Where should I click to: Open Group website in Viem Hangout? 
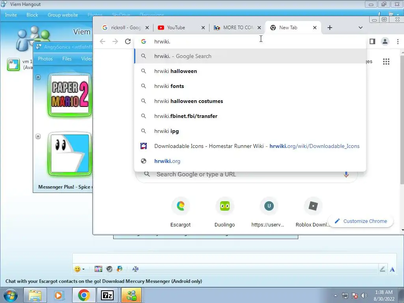point(63,15)
